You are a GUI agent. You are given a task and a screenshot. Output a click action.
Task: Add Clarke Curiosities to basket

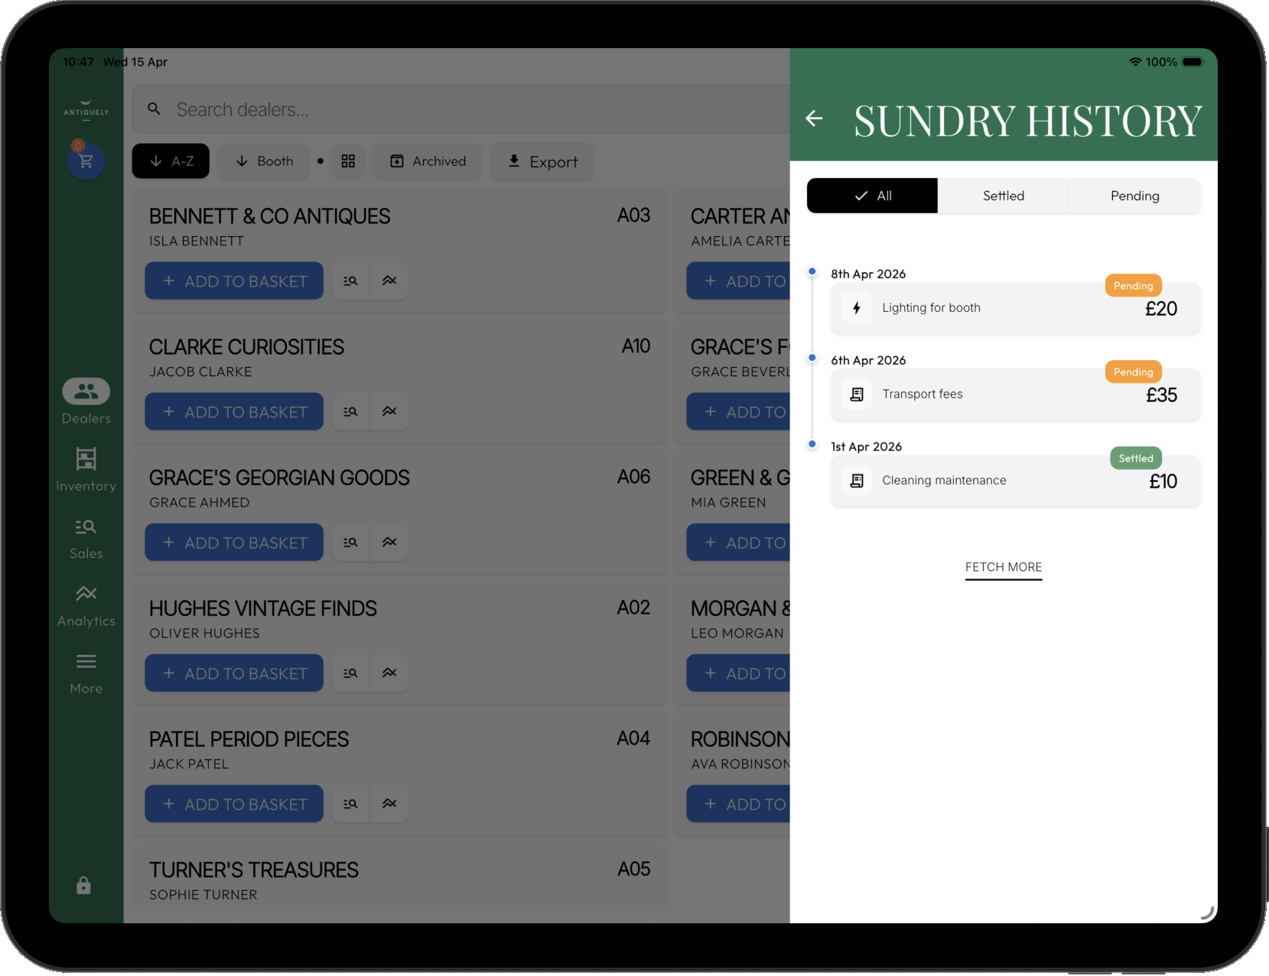coord(234,411)
